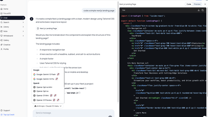The height and width of the screenshot is (117, 208).
Task: Open the Creative sidebar icon
Action: click(x=2, y=45)
